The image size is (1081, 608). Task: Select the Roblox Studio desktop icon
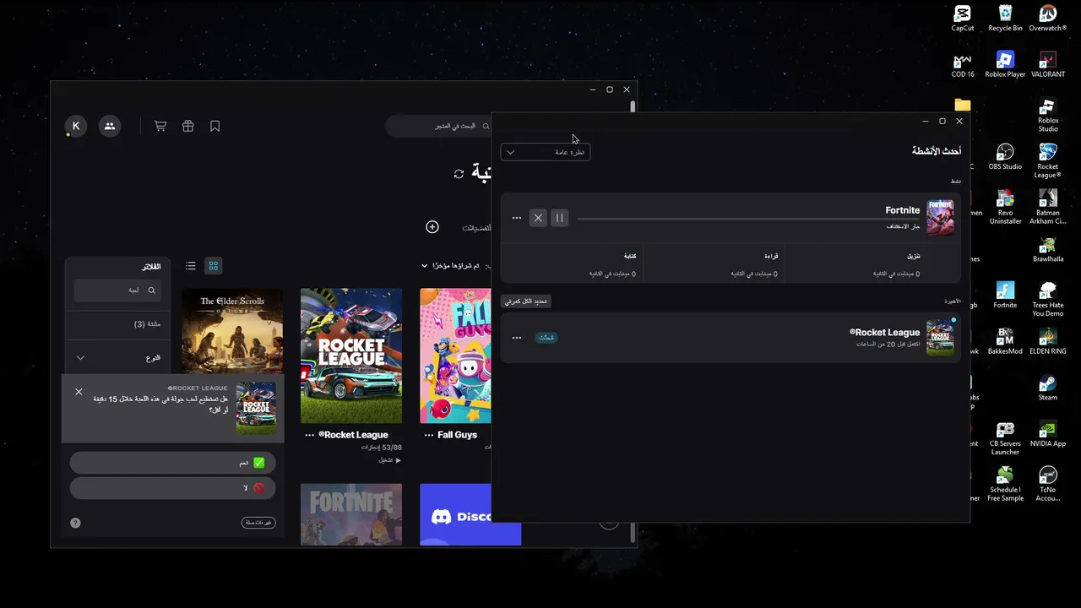tap(1048, 116)
